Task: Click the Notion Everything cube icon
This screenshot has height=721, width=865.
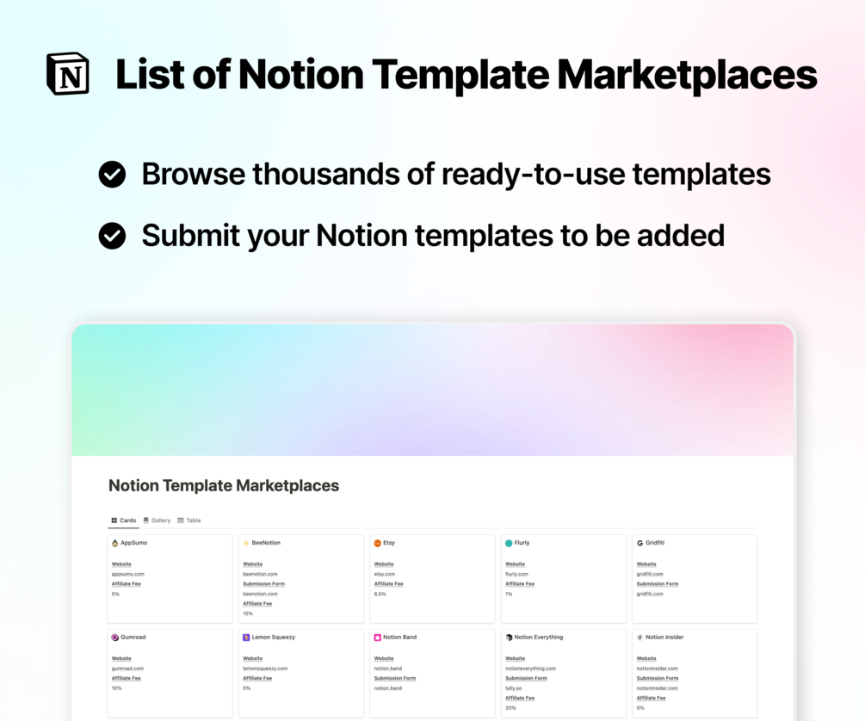Action: (x=509, y=638)
